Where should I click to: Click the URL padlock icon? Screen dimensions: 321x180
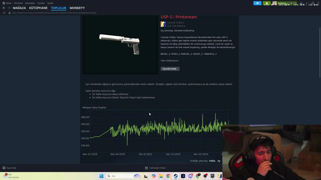click(10, 13)
